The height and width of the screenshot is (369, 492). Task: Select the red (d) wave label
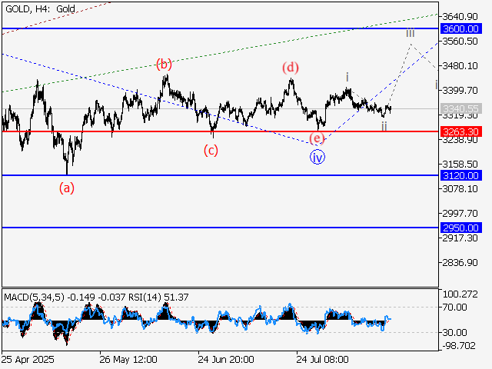pyautogui.click(x=290, y=68)
